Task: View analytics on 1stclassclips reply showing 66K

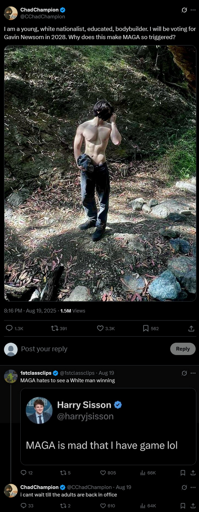Action: pyautogui.click(x=148, y=473)
